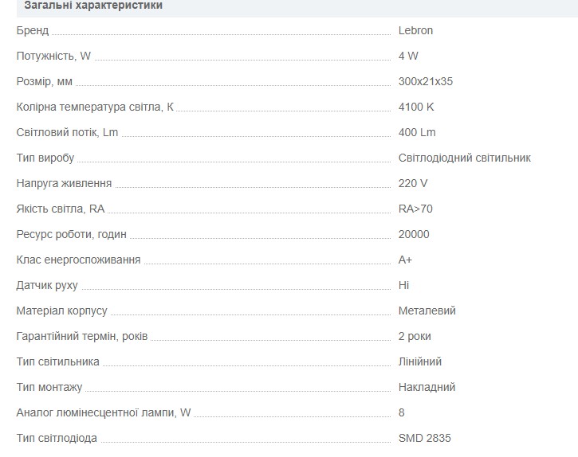Screen dimensions: 578x457
Task: Click the Бренд label
Action: (x=33, y=30)
